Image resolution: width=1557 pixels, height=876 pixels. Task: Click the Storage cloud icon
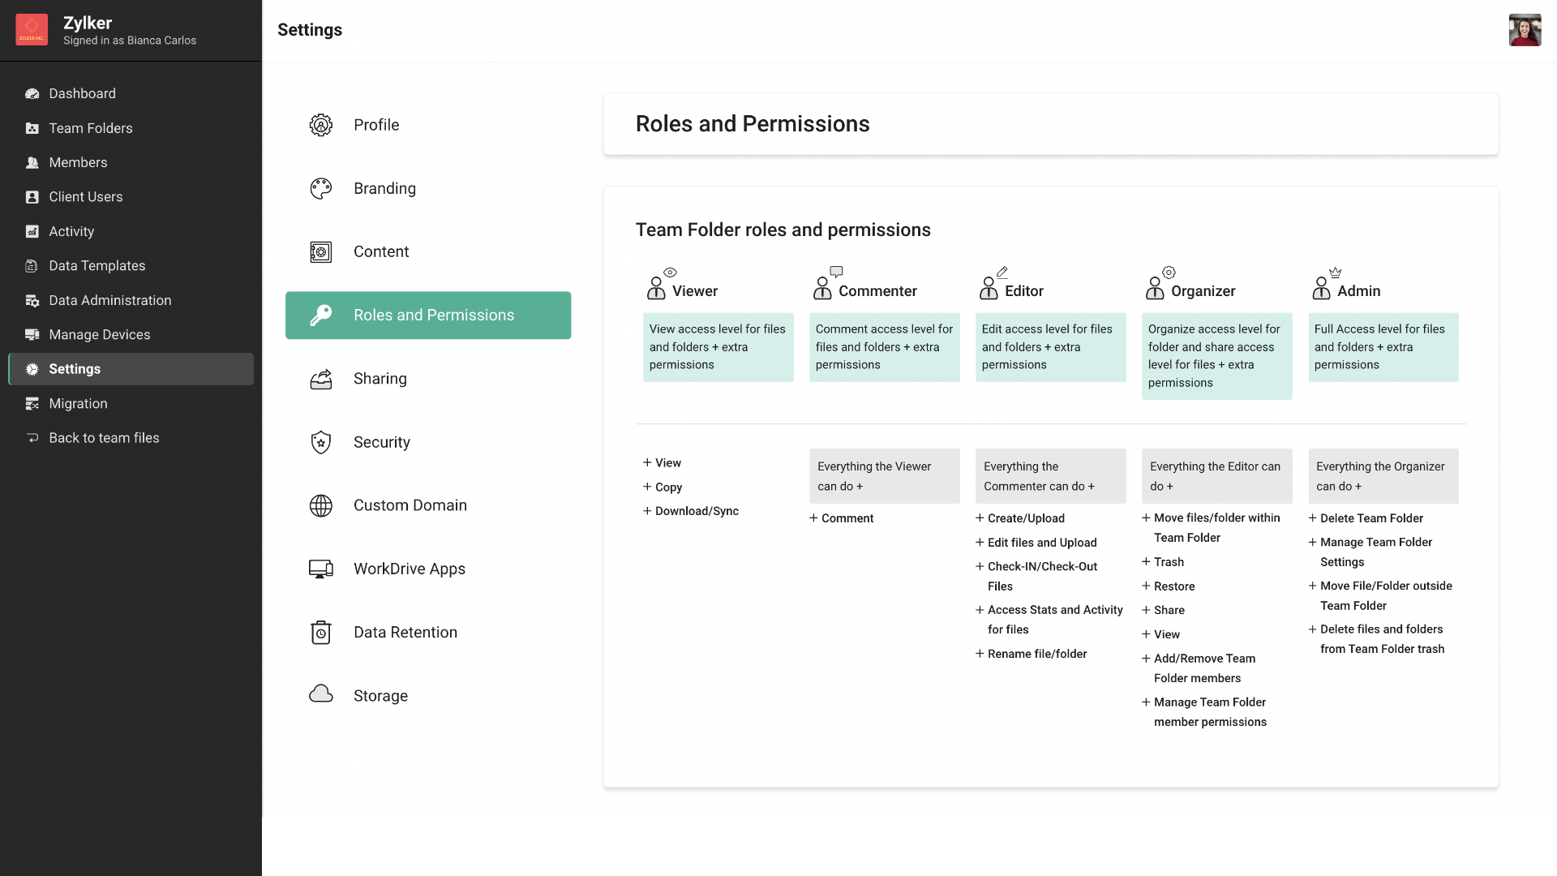(321, 694)
